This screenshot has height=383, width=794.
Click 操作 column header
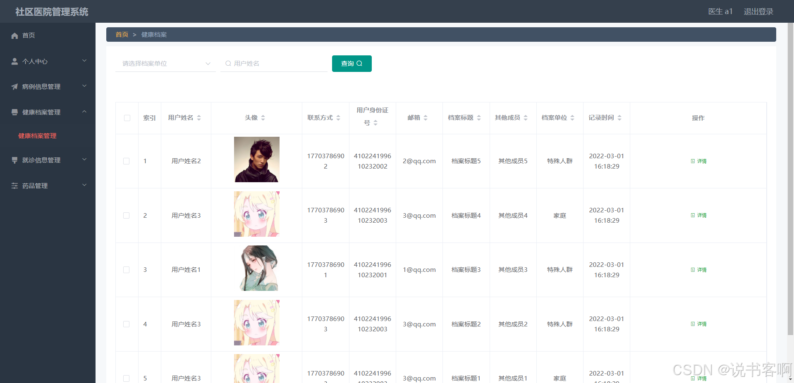(698, 118)
